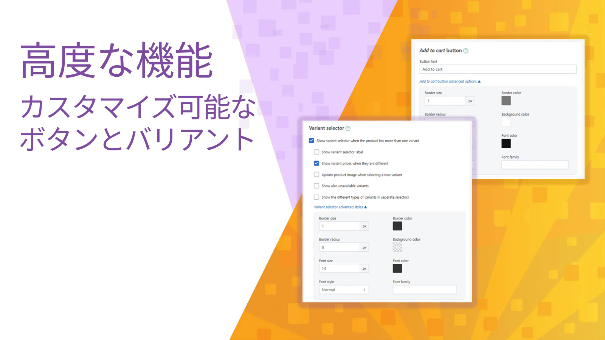
Task: Collapse 'Variant selector advanced styles' section
Action: coord(340,207)
